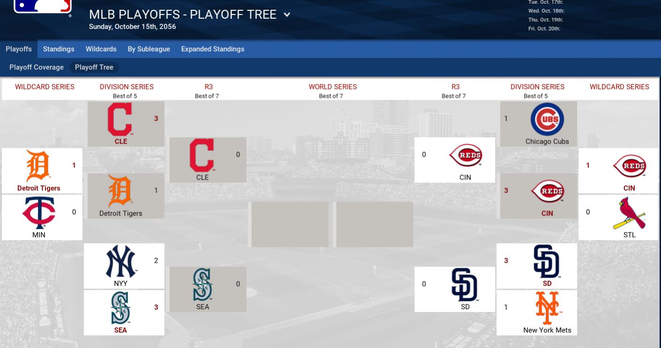The height and width of the screenshot is (348, 661).
Task: Open the By Subleague tab
Action: coord(149,49)
